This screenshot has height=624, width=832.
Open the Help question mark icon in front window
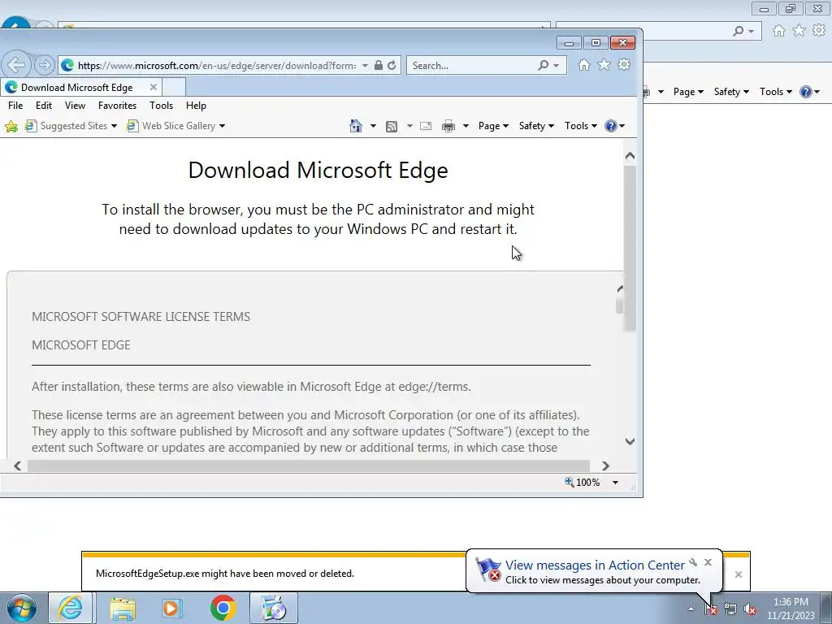coord(611,126)
